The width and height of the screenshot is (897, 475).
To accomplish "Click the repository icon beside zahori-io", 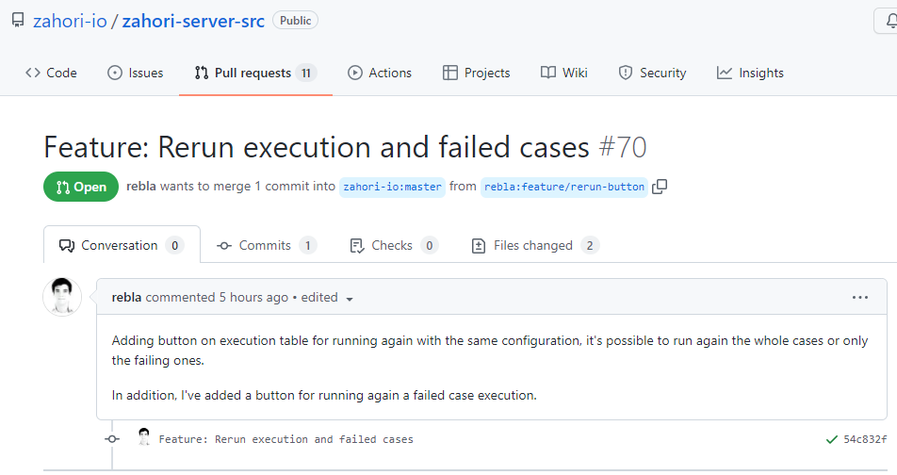I will click(x=18, y=21).
